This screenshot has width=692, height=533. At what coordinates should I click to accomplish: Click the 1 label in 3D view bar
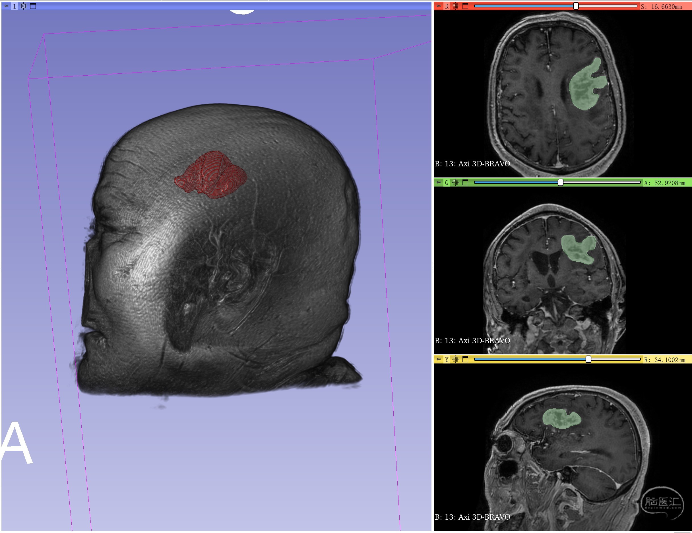(x=14, y=6)
